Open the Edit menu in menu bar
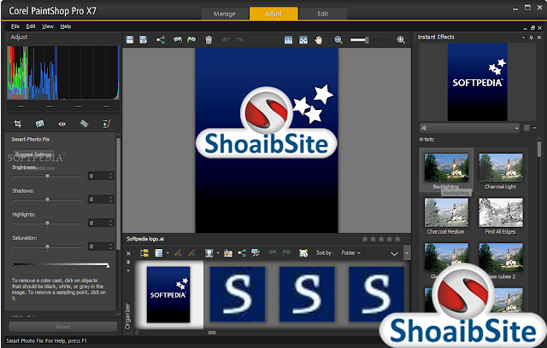547x348 pixels. (x=31, y=26)
